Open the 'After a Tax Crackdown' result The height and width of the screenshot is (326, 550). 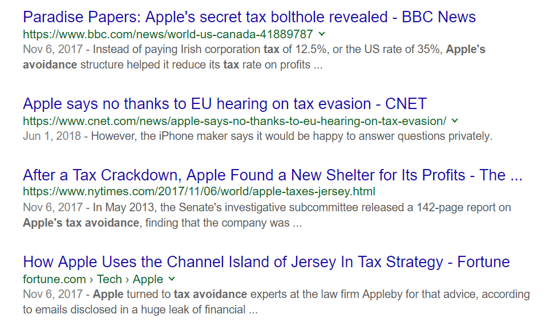273,175
